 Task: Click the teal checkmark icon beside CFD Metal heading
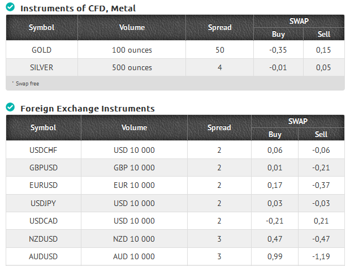(10, 7)
